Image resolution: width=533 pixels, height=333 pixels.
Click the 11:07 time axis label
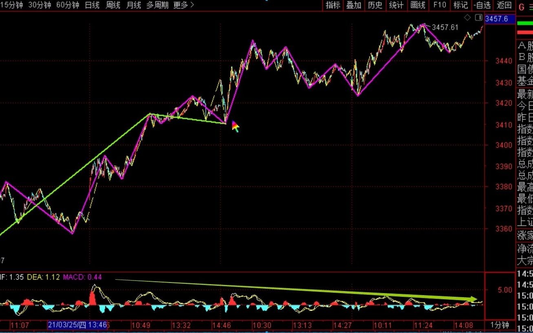[20, 325]
